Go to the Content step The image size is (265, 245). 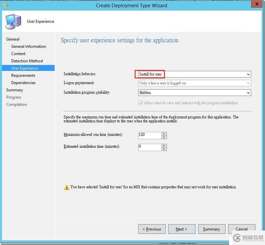click(x=18, y=54)
